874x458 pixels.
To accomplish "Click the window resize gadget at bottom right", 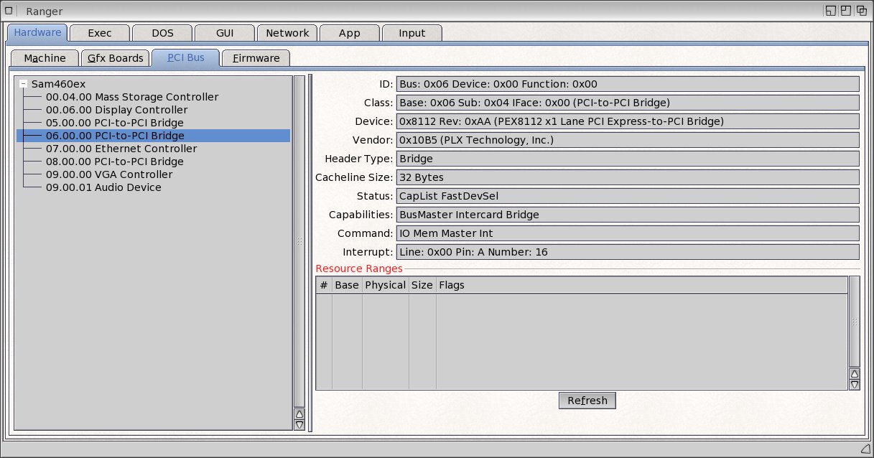I will [866, 449].
